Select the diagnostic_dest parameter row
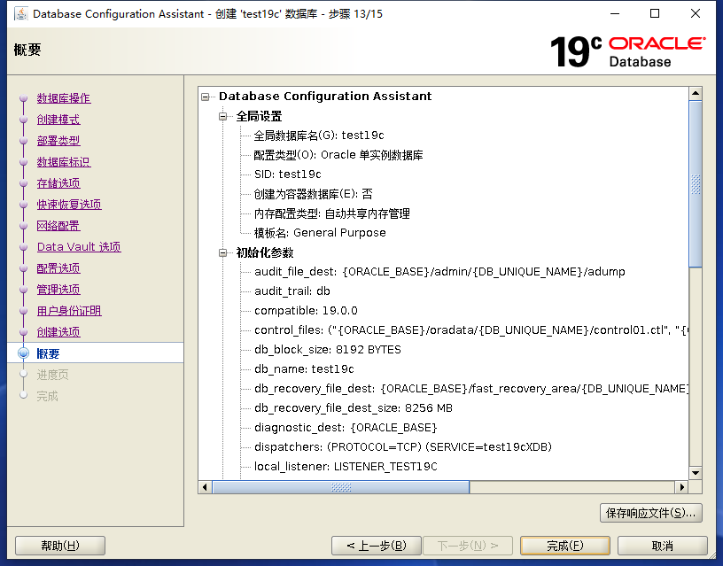The image size is (723, 566). pos(346,428)
